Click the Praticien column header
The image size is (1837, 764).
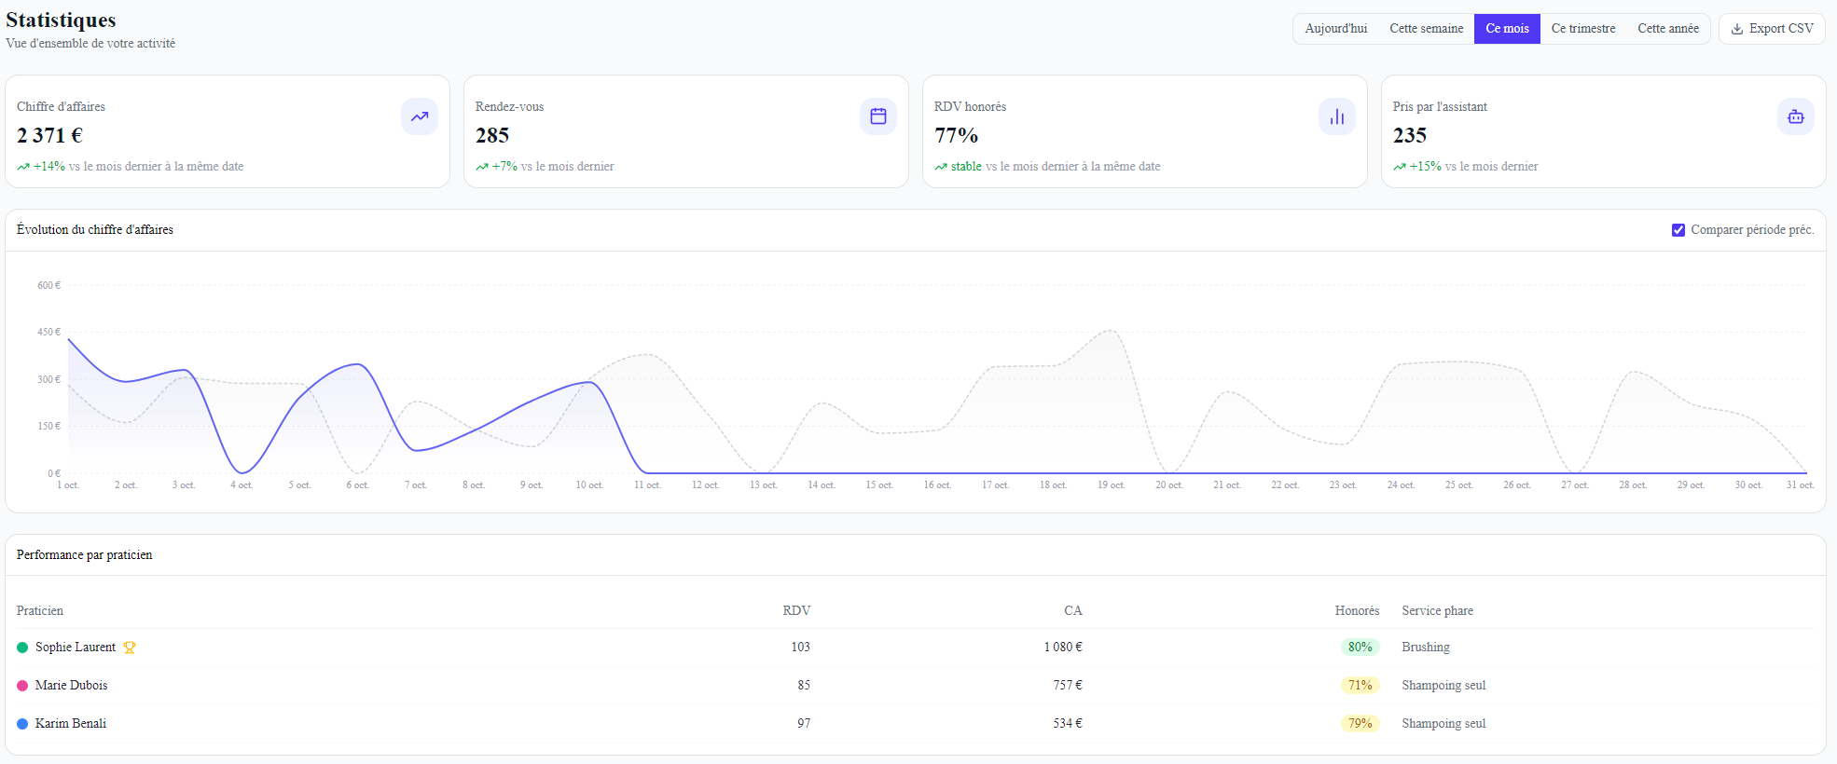coord(40,611)
